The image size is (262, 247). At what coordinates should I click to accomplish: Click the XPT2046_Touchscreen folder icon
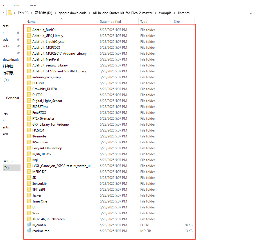(29, 219)
